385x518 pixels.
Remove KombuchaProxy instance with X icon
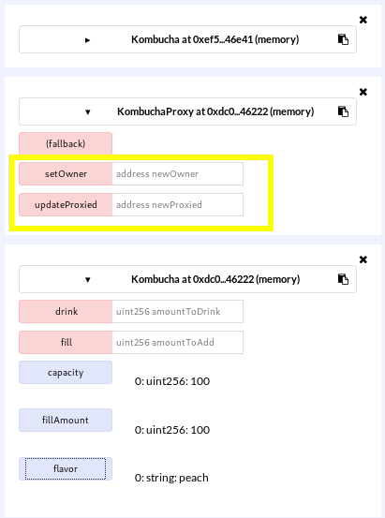pos(363,92)
